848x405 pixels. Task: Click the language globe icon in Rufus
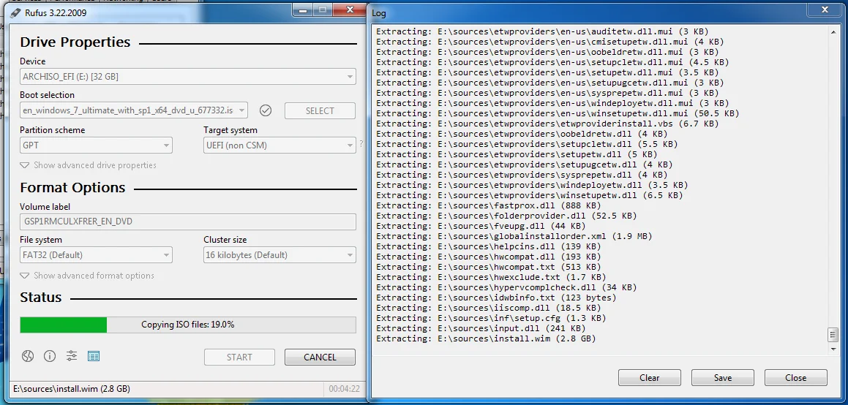(28, 357)
